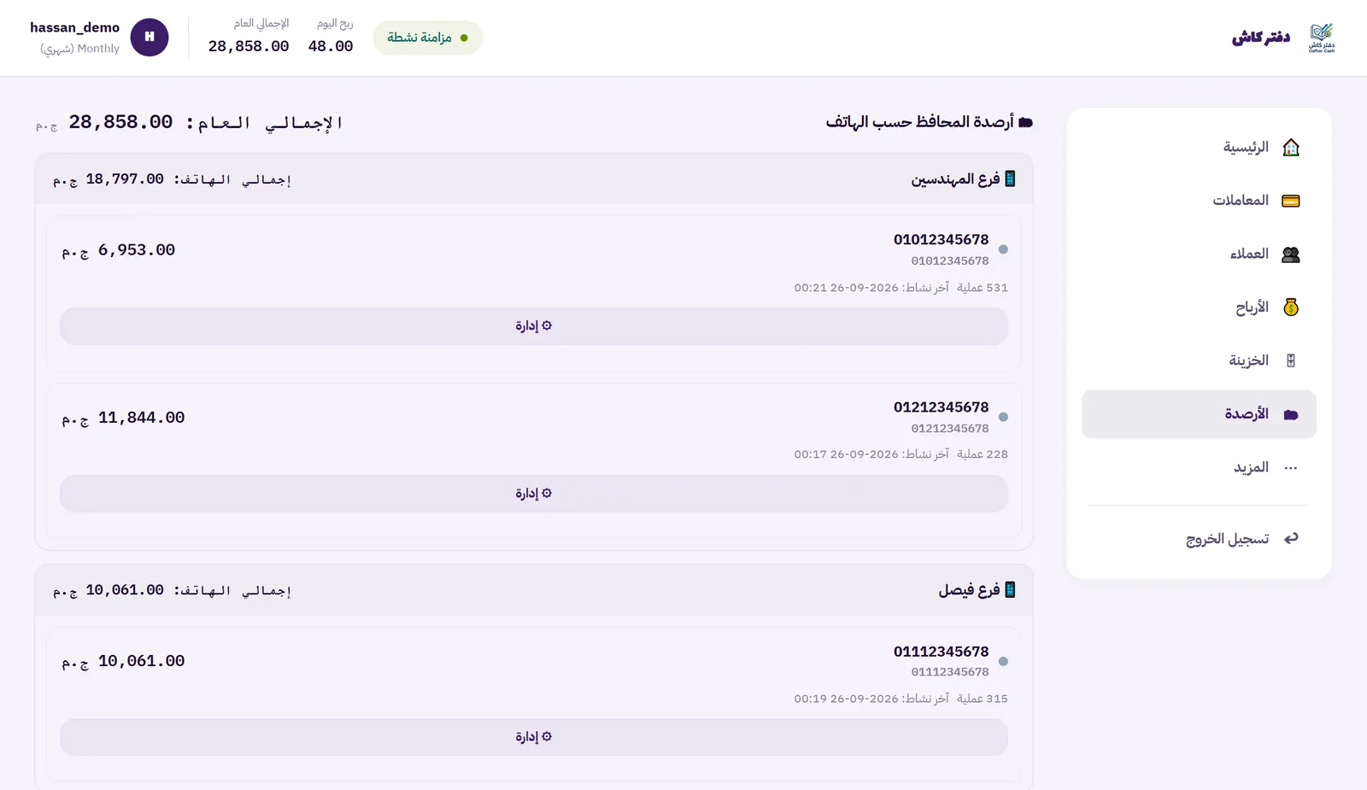Click the المعاملات card icon
This screenshot has height=790, width=1367.
click(1291, 201)
